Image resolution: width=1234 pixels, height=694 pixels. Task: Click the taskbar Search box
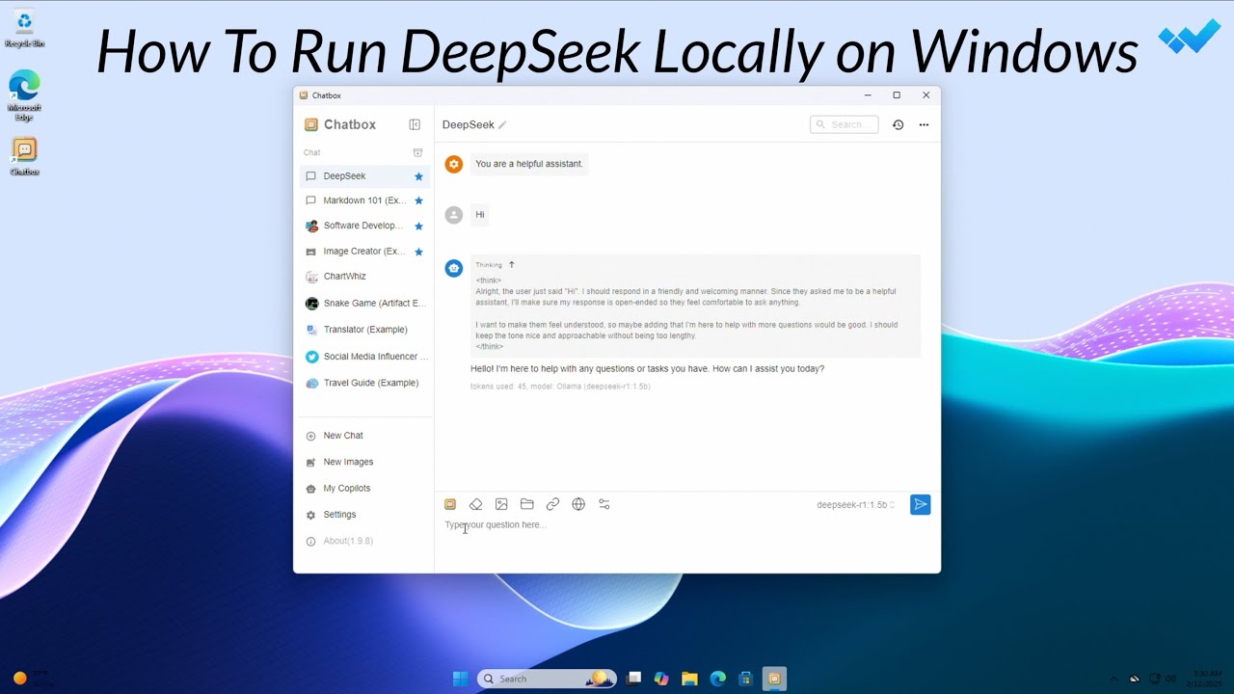point(546,679)
